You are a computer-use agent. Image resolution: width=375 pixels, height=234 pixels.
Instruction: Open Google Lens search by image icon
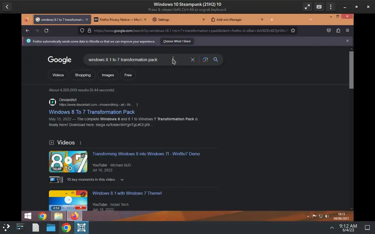[205, 60]
